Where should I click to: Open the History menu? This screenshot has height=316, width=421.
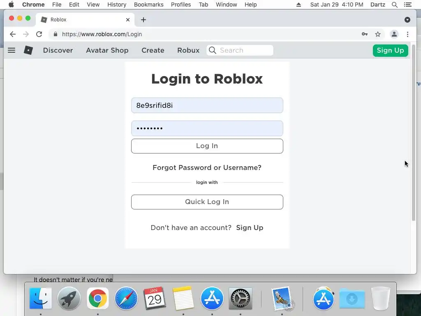coord(117,5)
